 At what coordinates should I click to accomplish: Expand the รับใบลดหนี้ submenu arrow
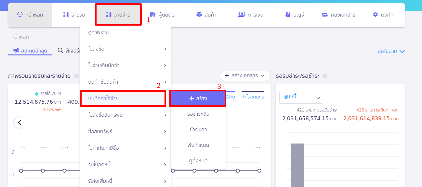pyautogui.click(x=165, y=165)
